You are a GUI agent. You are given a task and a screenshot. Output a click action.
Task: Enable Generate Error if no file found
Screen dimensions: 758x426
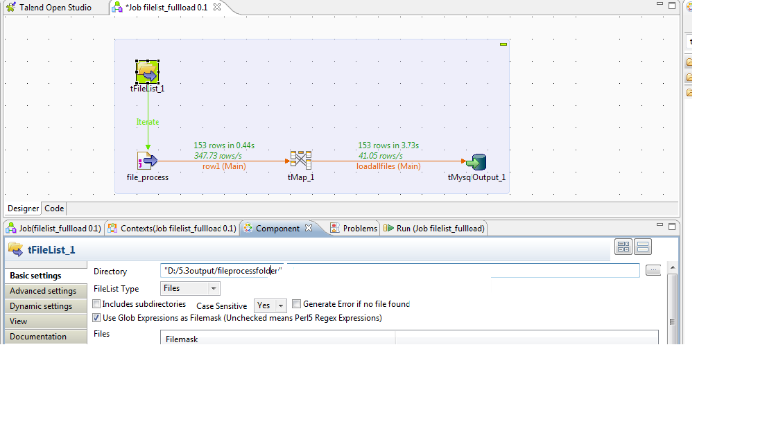297,303
